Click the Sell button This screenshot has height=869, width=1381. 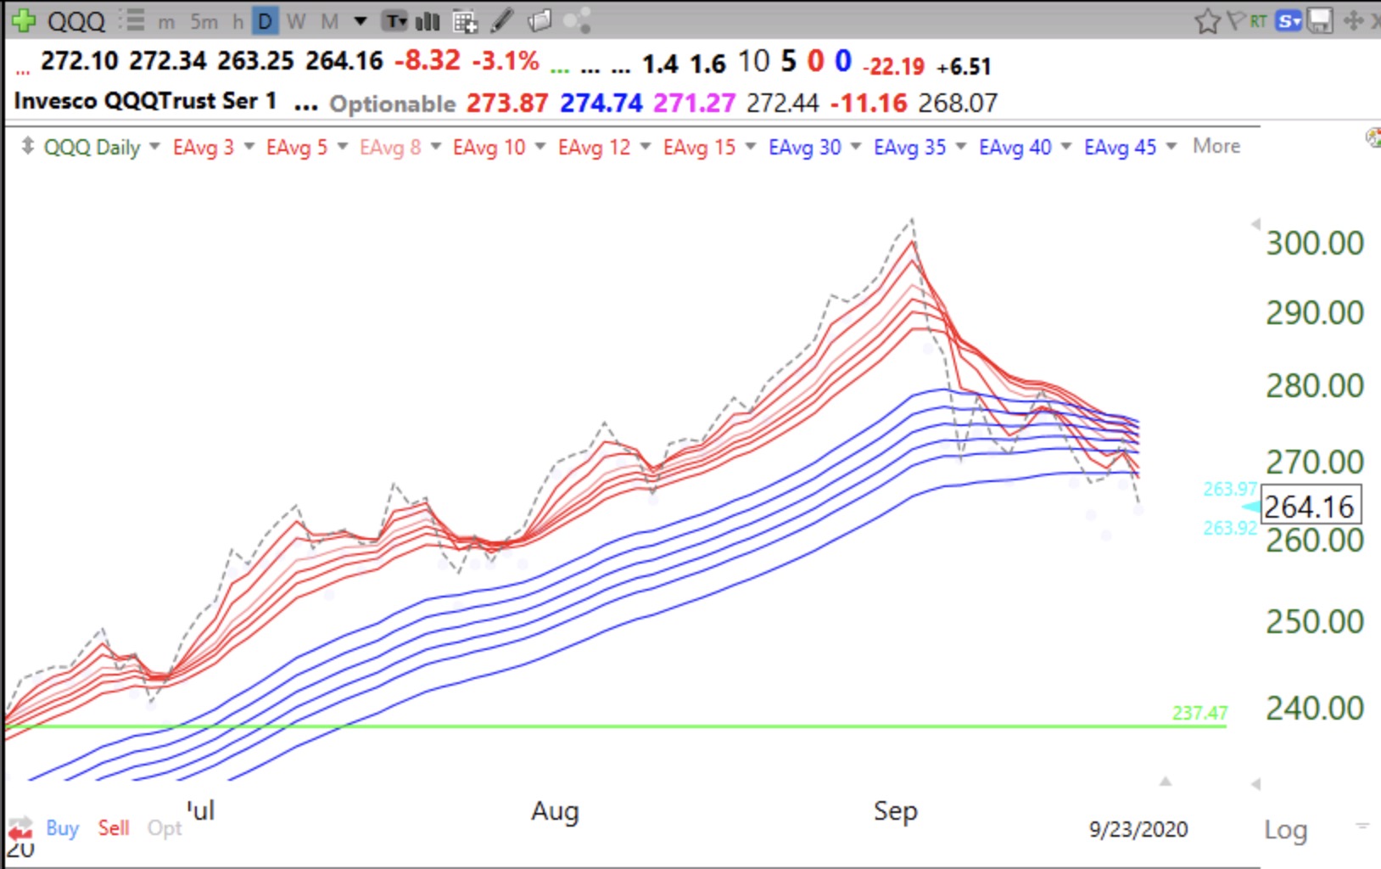114,827
